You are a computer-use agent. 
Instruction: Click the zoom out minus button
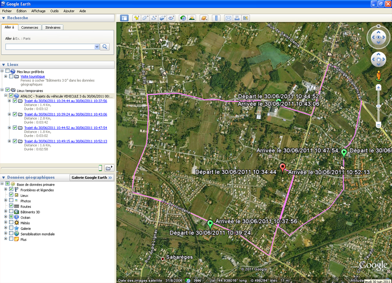(378, 125)
